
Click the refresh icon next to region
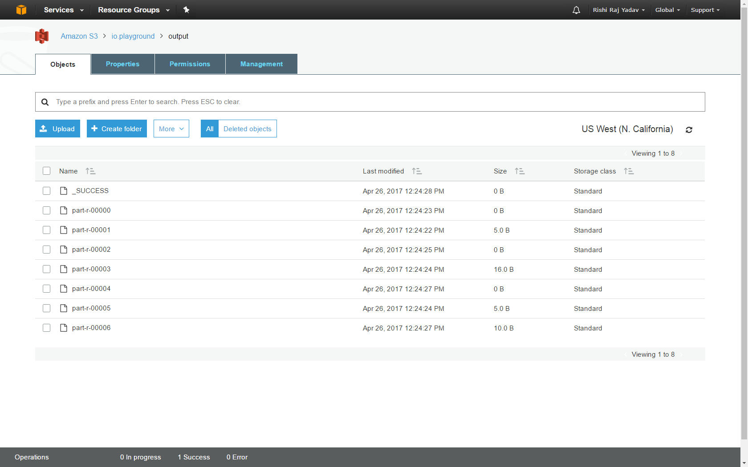[x=689, y=130]
